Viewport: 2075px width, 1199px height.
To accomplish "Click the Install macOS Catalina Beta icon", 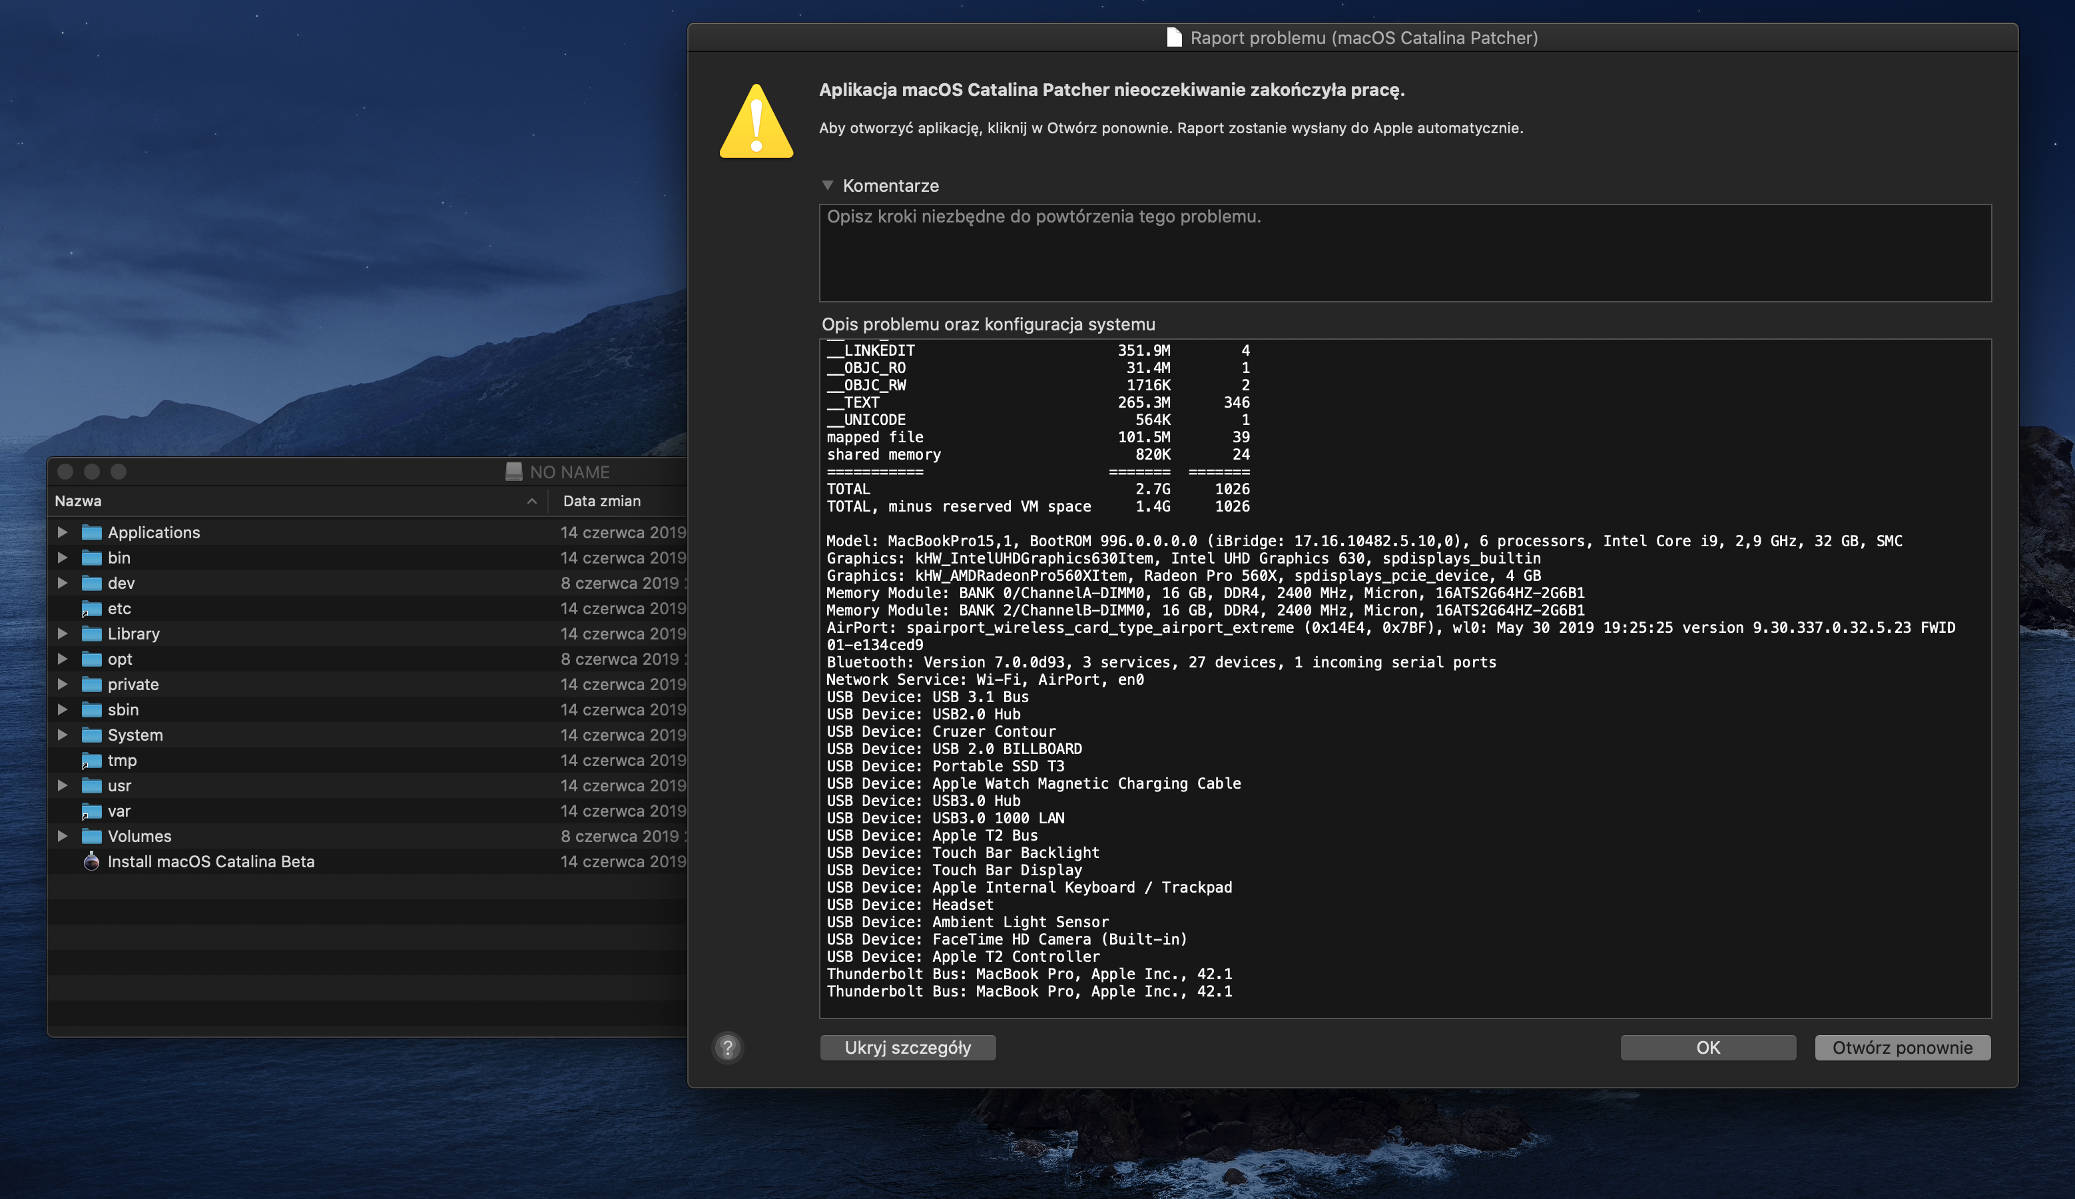I will (91, 861).
